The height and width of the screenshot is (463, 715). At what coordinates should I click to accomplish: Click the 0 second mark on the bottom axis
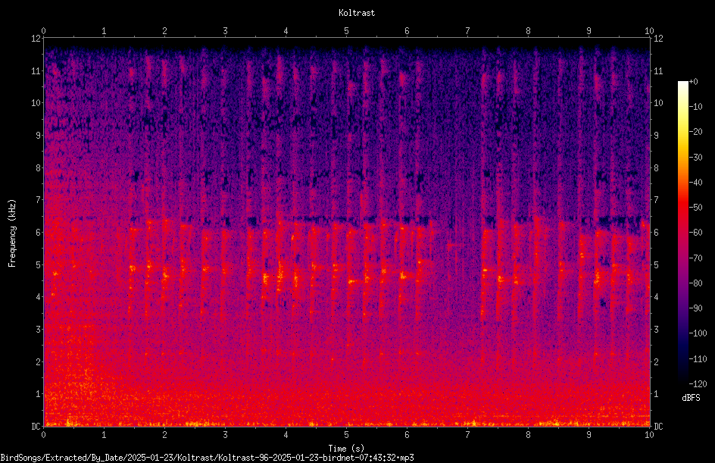pos(43,435)
